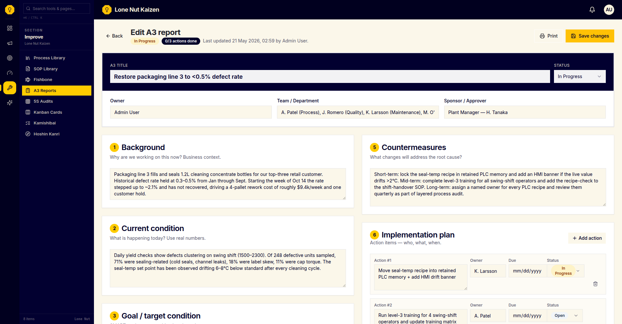Screen dimensions: 622x324
Task: Click the In Progress status badge under title
Action: (144, 41)
